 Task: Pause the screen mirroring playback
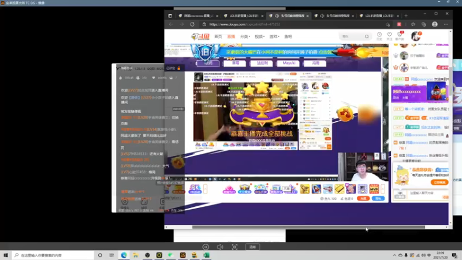click(x=206, y=247)
